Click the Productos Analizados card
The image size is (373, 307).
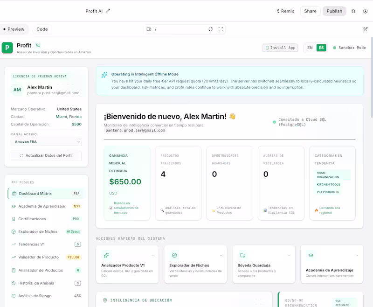(x=178, y=183)
